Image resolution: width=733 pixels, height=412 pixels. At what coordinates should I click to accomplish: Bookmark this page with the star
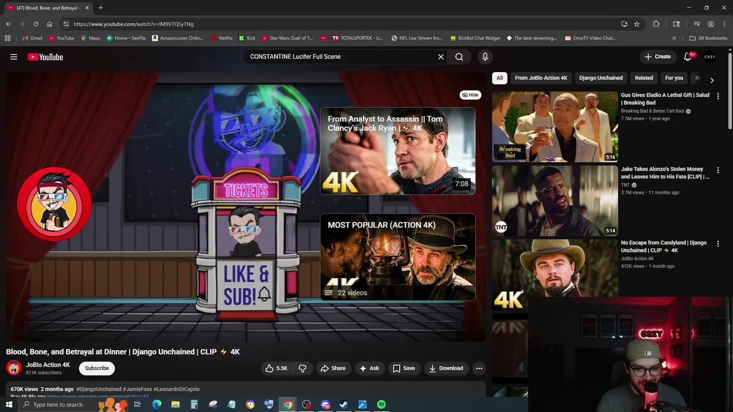tap(637, 24)
